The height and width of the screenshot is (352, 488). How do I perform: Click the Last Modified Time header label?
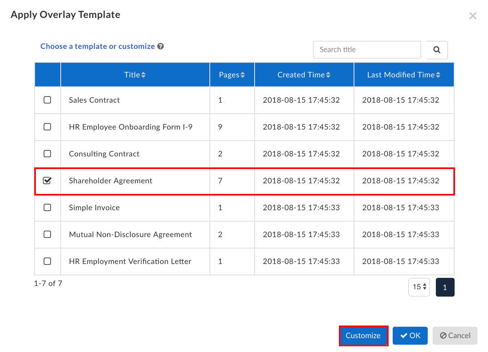tap(401, 75)
